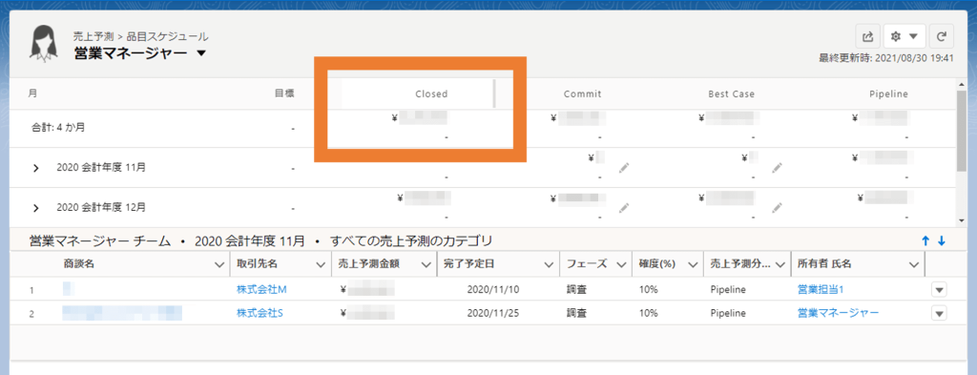Click the 合計: 4 か月 summary row label
The image size is (977, 375).
coord(58,128)
